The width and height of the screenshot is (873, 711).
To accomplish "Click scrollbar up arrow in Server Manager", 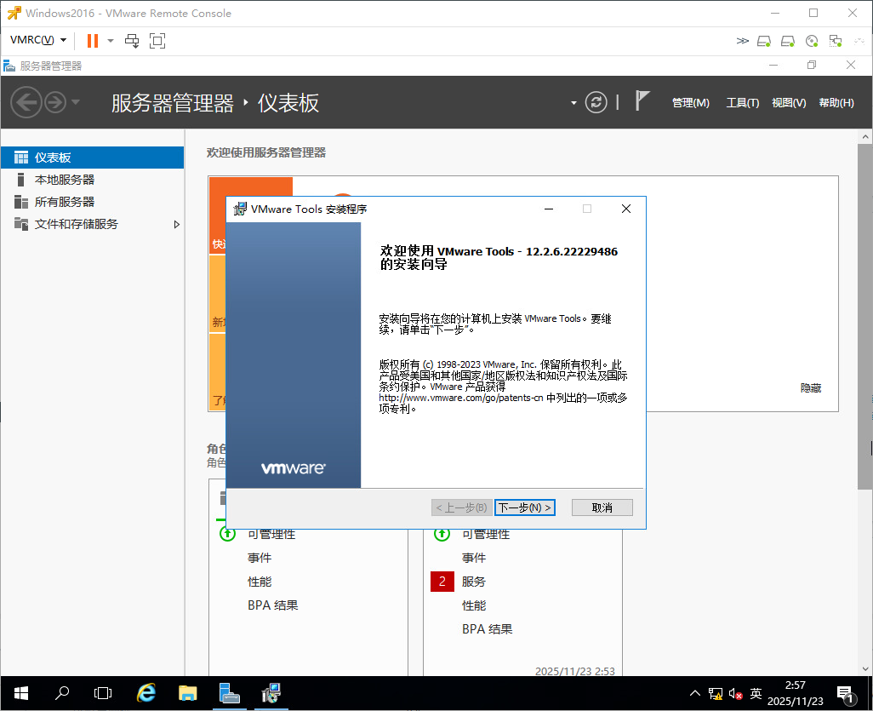I will [x=865, y=136].
